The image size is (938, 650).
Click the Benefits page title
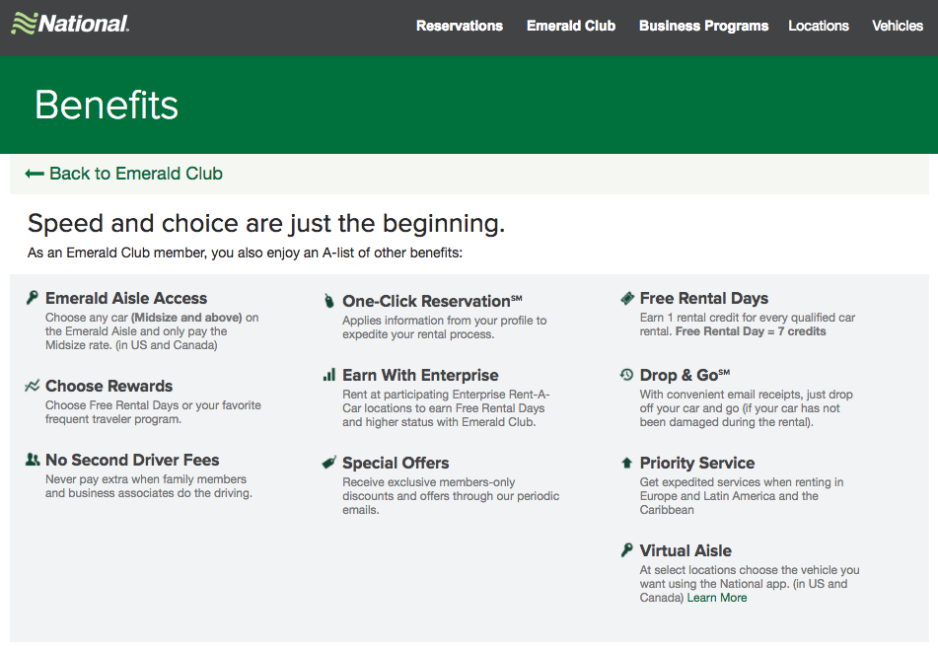tap(107, 106)
